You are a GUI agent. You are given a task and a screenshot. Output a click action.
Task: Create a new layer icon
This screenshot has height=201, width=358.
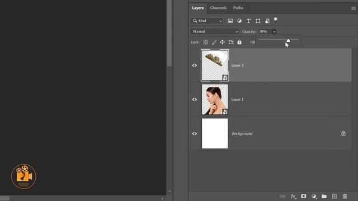click(335, 196)
